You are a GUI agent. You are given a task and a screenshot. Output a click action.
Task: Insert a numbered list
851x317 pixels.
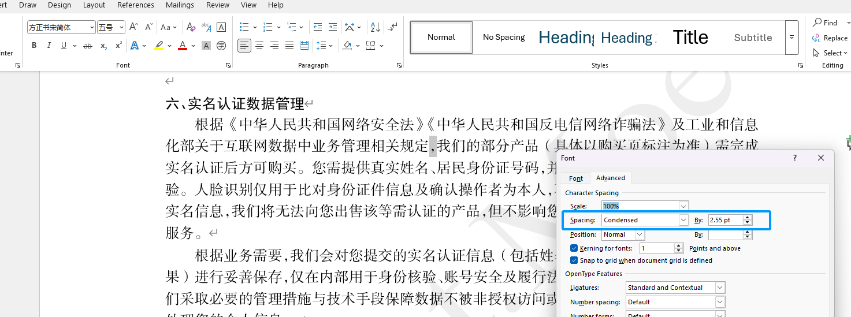tap(267, 27)
